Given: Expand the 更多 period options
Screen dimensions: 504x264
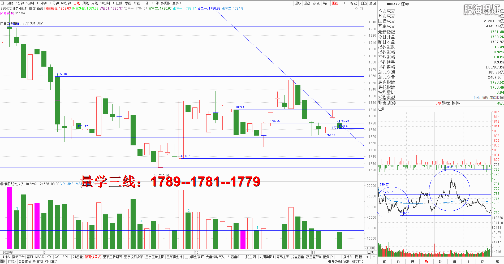Looking at the screenshot, I should point(177,3).
